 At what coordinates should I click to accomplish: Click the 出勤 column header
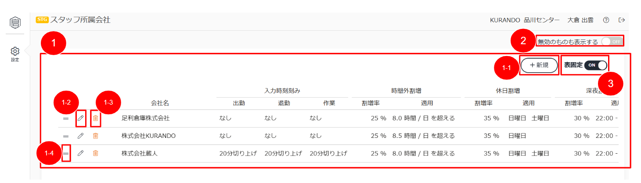pyautogui.click(x=238, y=103)
